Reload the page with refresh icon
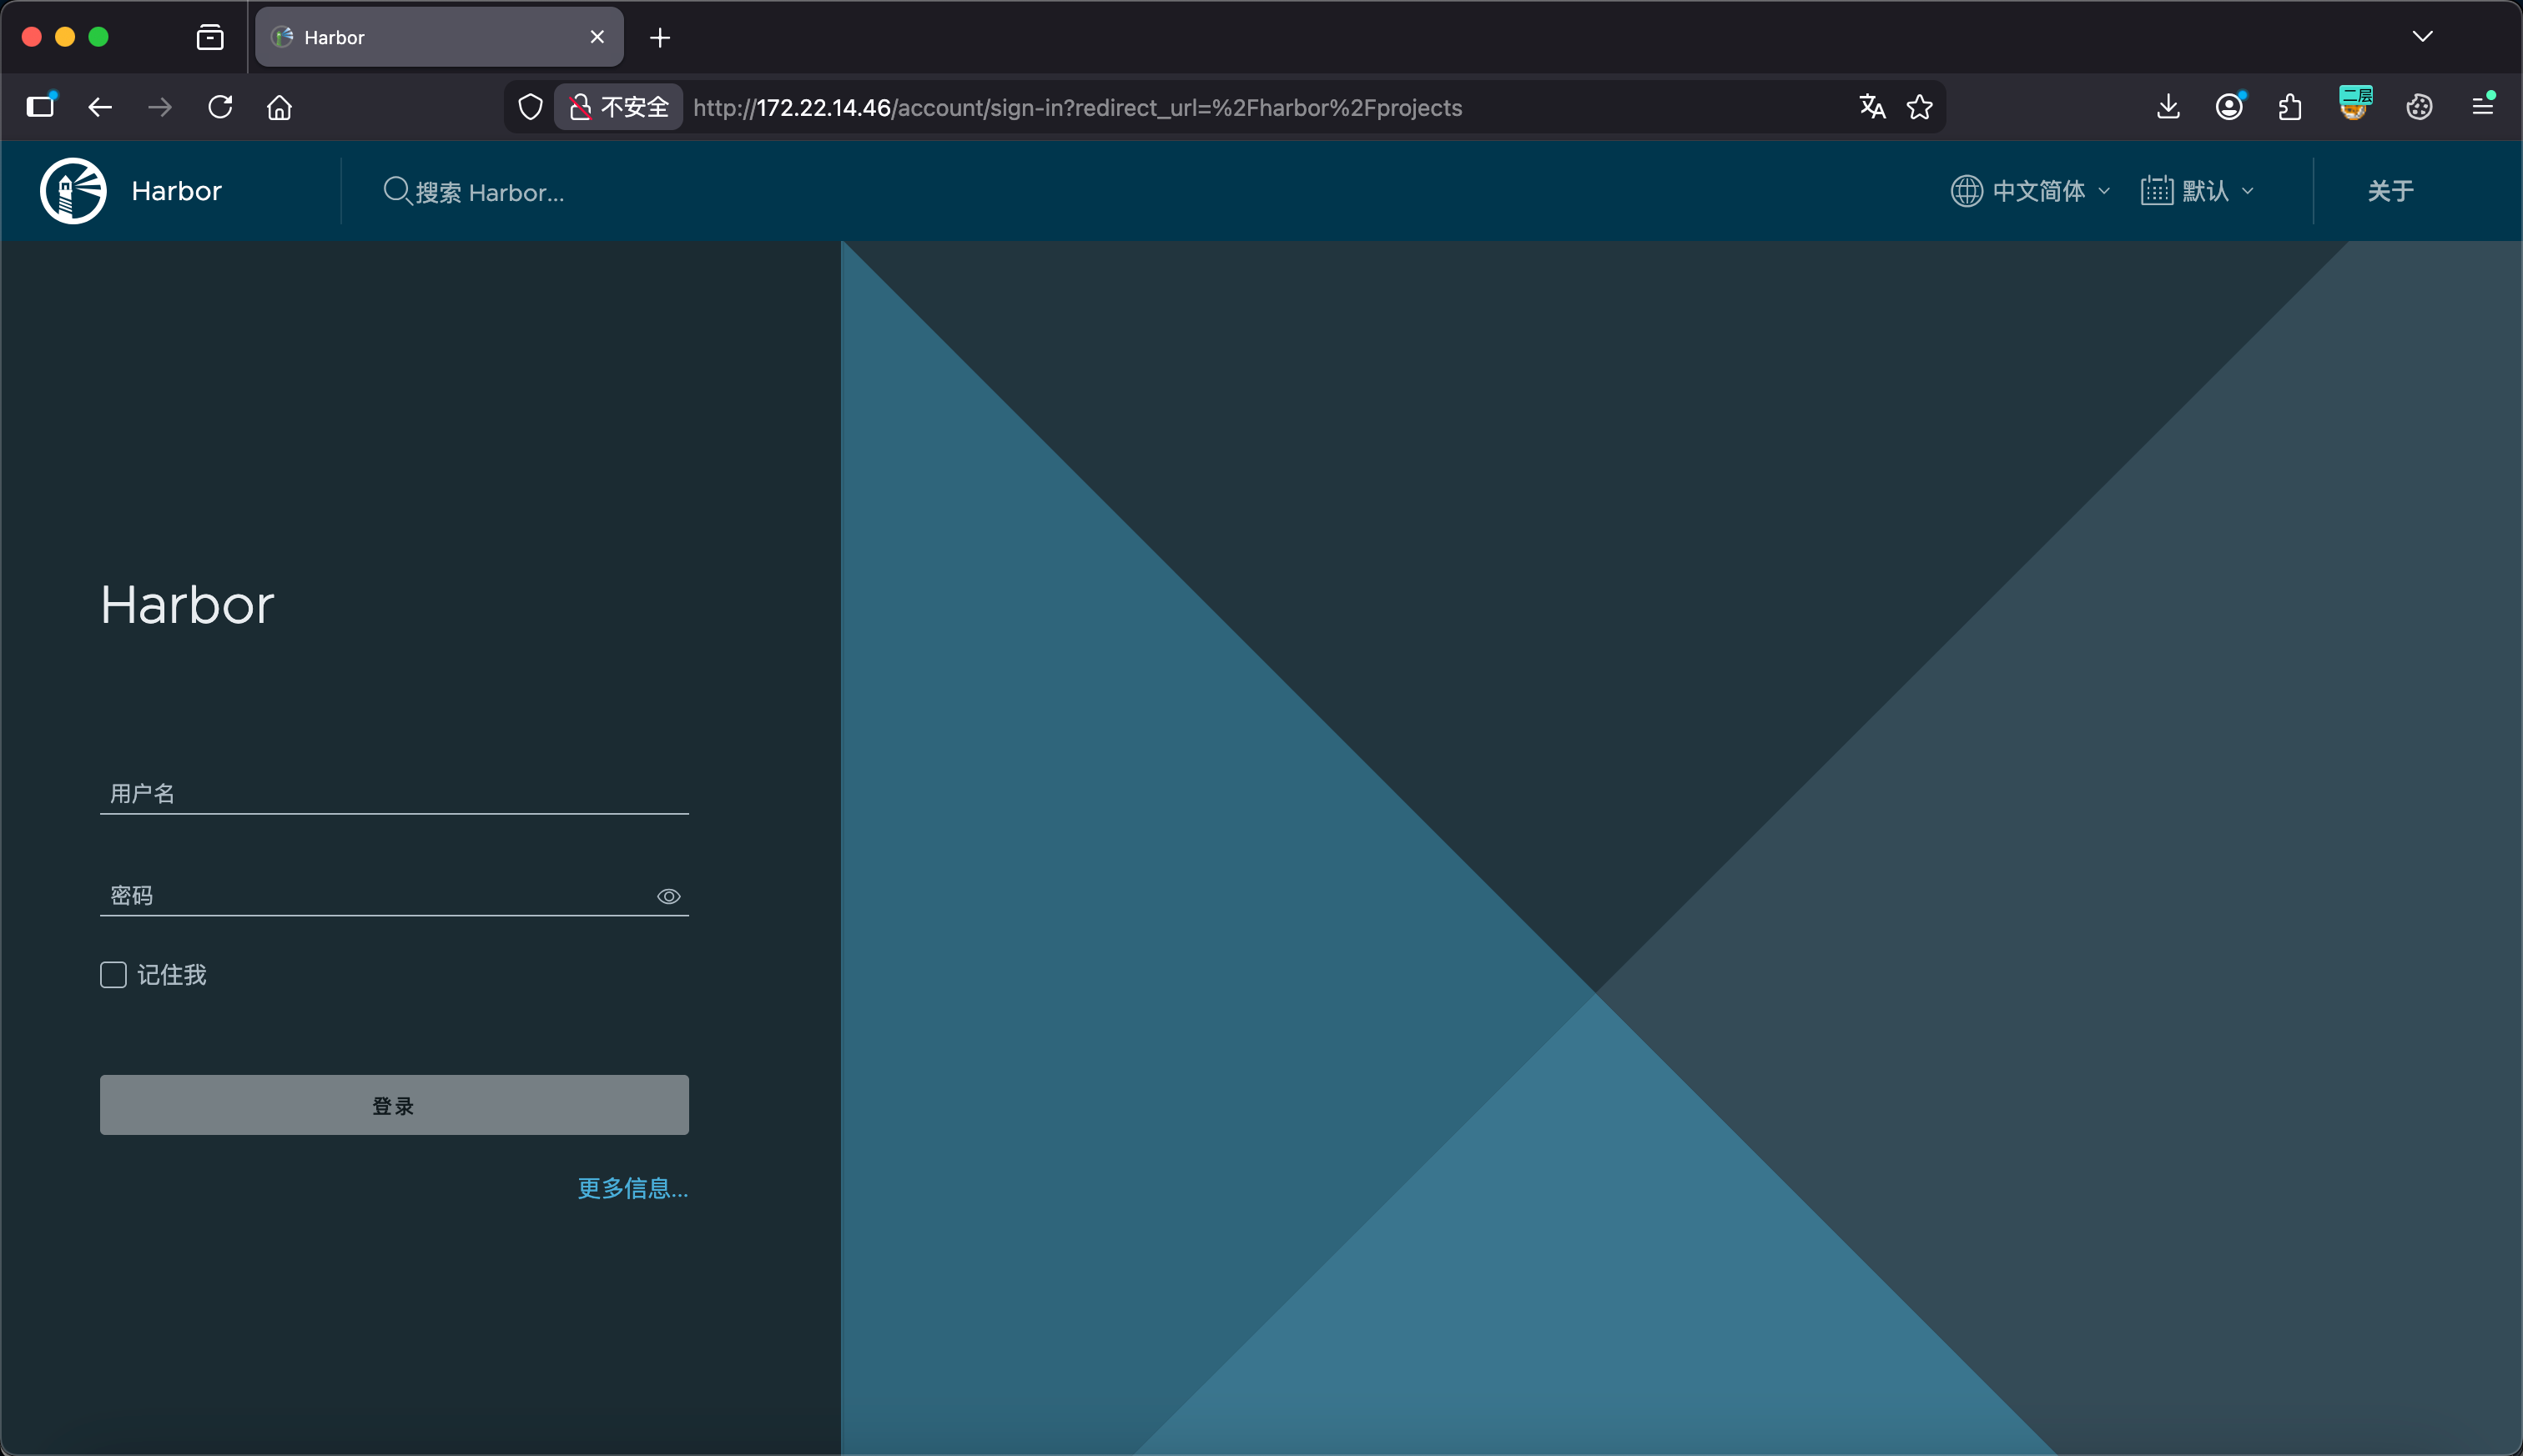2523x1456 pixels. click(x=220, y=107)
